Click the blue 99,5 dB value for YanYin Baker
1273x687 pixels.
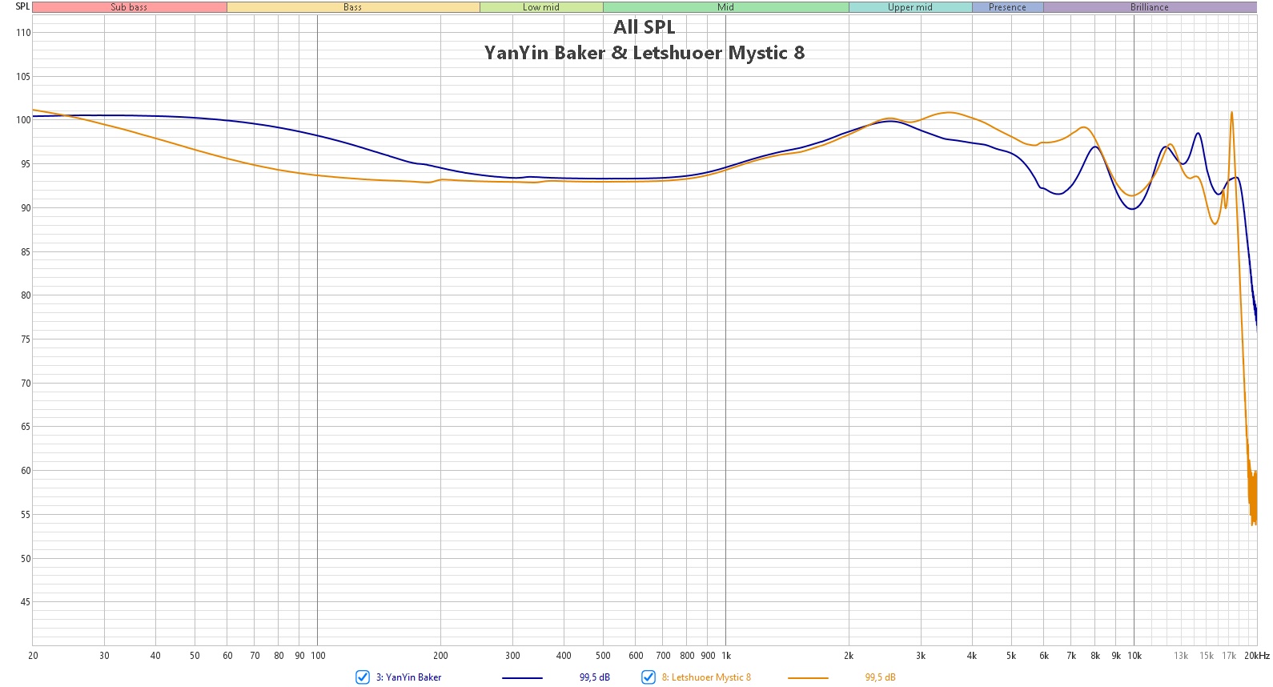coord(595,677)
